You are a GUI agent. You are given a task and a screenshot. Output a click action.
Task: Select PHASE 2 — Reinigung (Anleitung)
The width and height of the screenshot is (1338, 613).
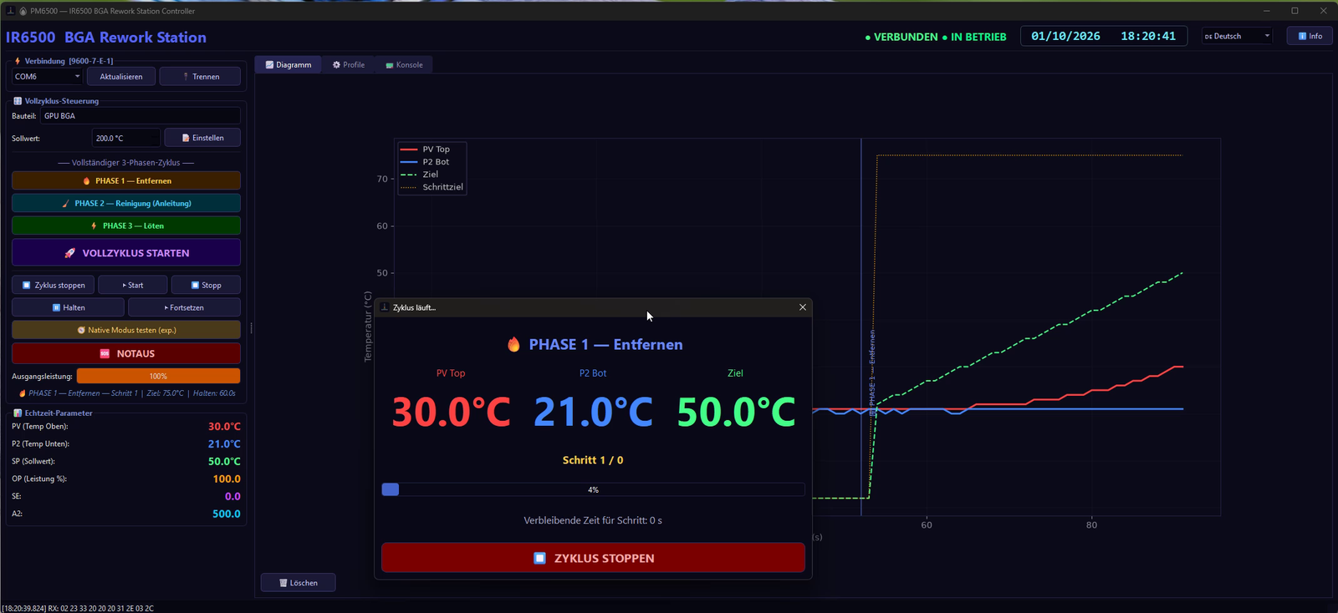[x=126, y=203]
